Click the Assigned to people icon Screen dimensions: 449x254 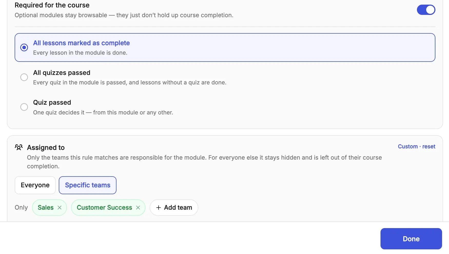(19, 147)
